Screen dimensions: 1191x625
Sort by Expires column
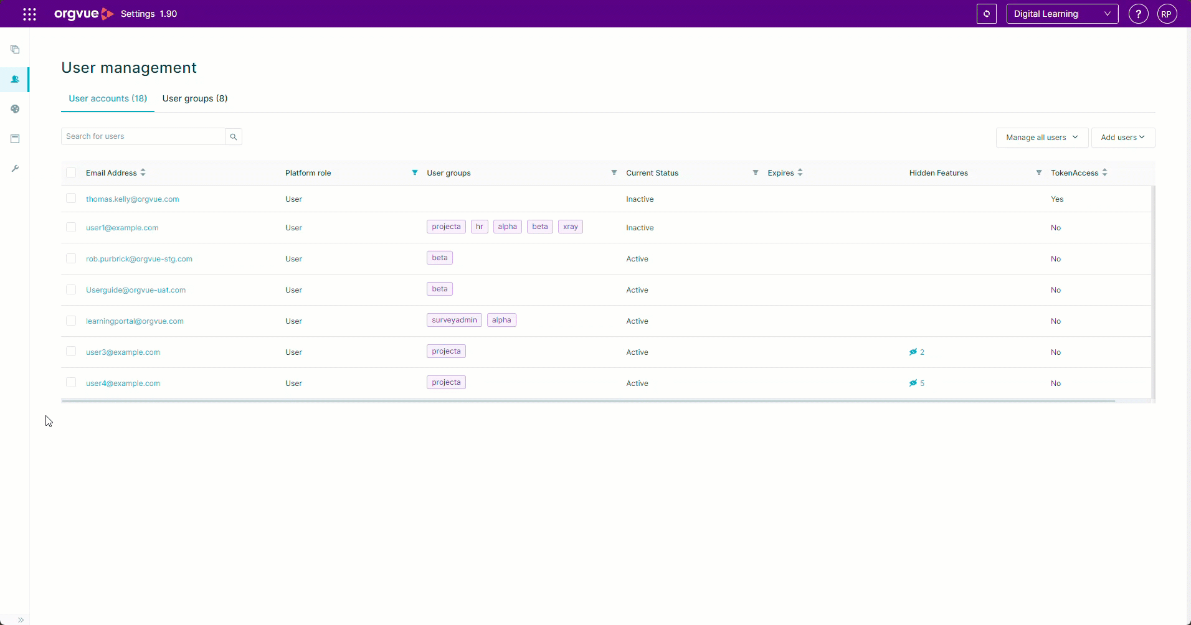point(800,172)
